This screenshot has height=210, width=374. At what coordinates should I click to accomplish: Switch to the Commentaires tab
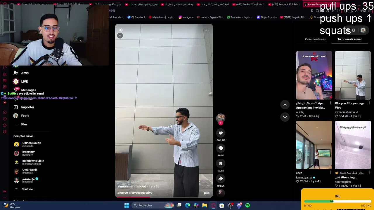315,39
